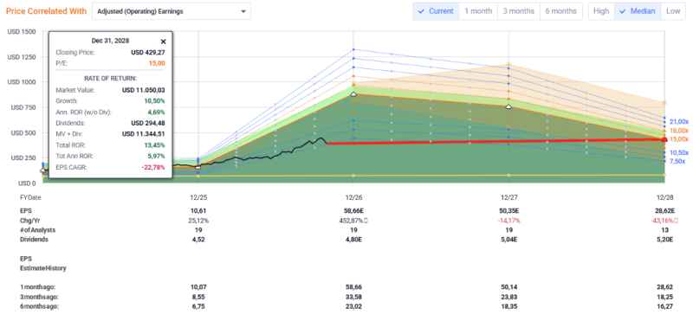Click the -14,17% change value
693x321 pixels.
[508, 221]
